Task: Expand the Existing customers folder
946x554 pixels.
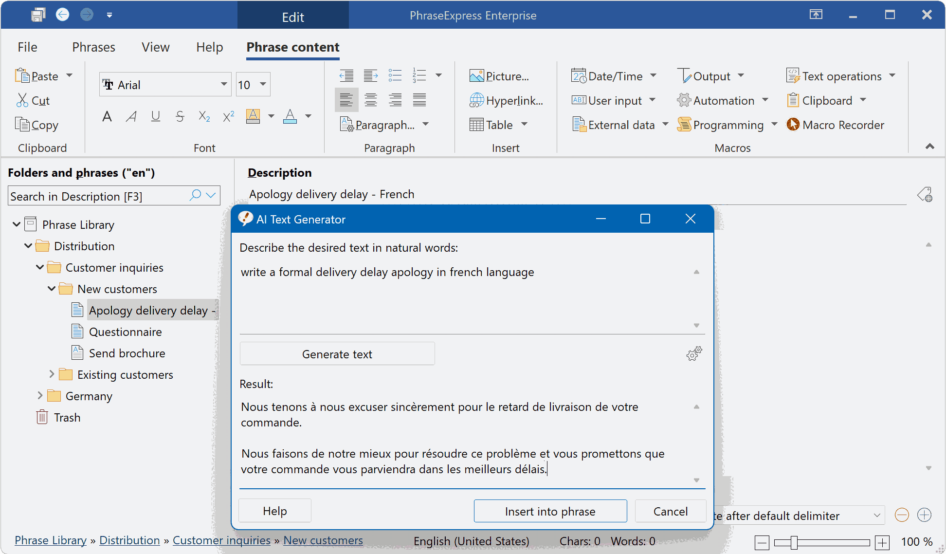Action: point(52,374)
